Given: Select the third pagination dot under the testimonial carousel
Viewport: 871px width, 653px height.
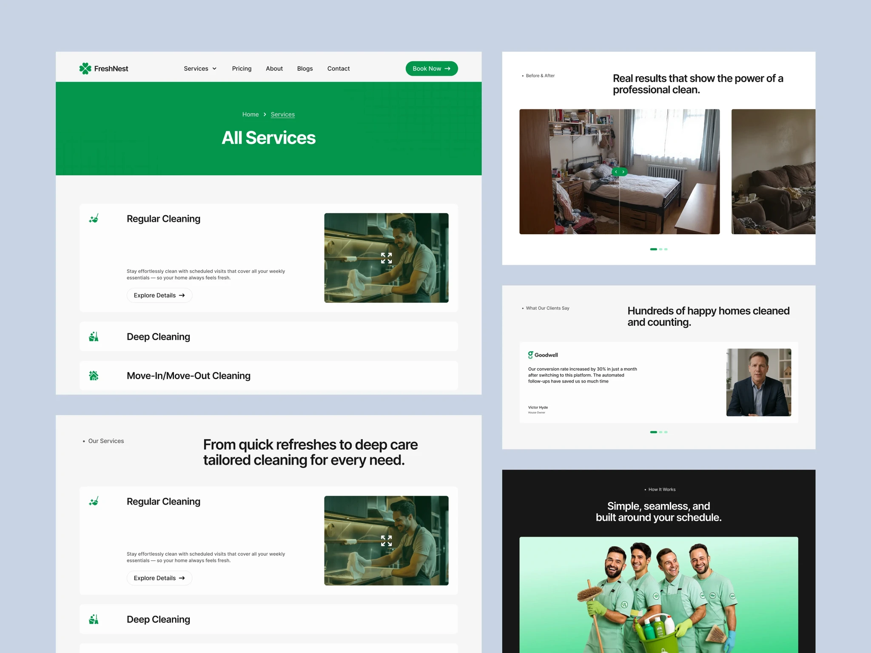Looking at the screenshot, I should [666, 432].
